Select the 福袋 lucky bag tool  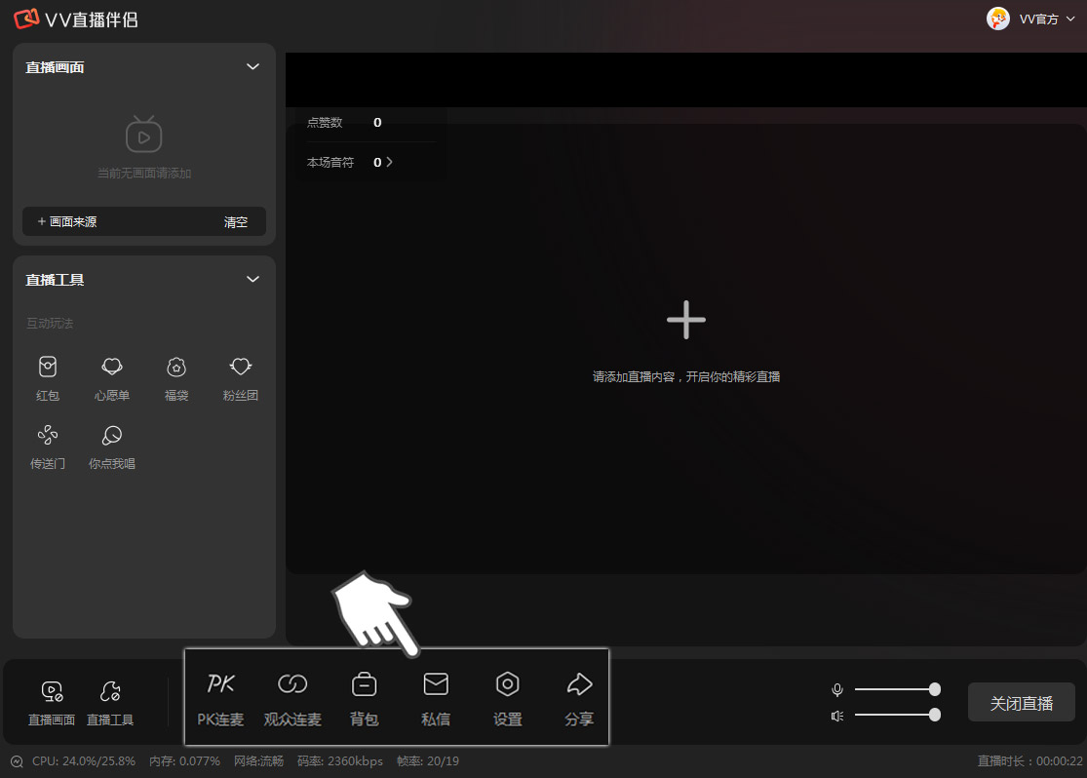click(x=176, y=376)
